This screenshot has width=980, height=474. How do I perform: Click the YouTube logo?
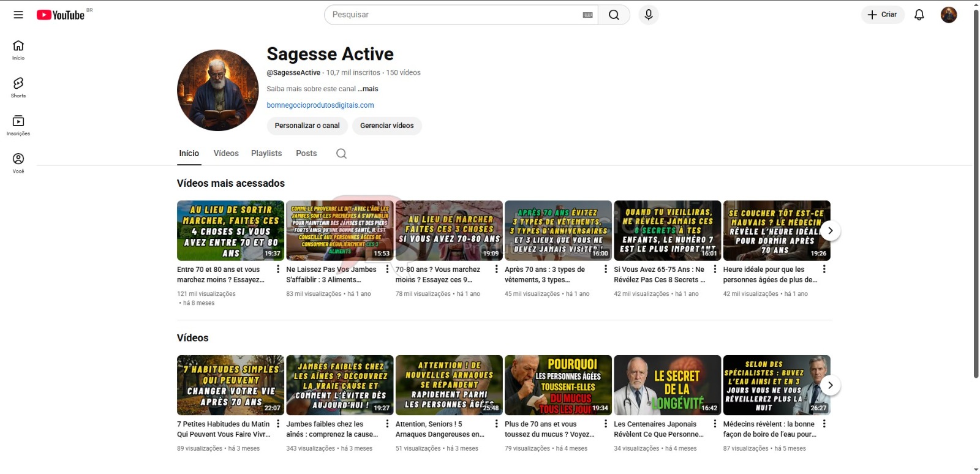61,15
